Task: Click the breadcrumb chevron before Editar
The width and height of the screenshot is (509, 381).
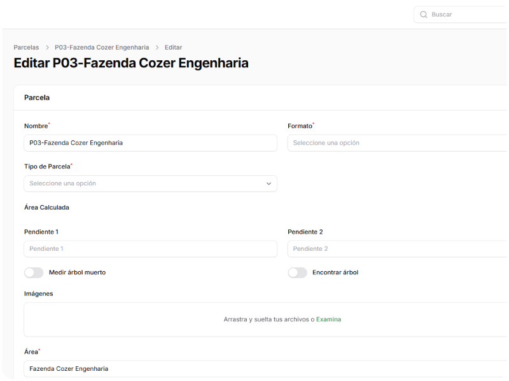Action: coord(157,48)
